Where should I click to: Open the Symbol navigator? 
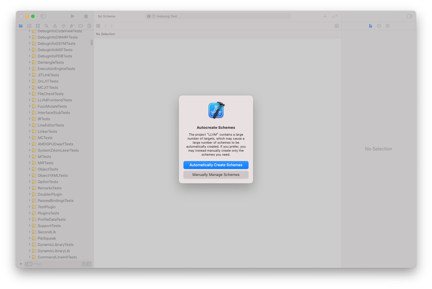pyautogui.click(x=38, y=26)
